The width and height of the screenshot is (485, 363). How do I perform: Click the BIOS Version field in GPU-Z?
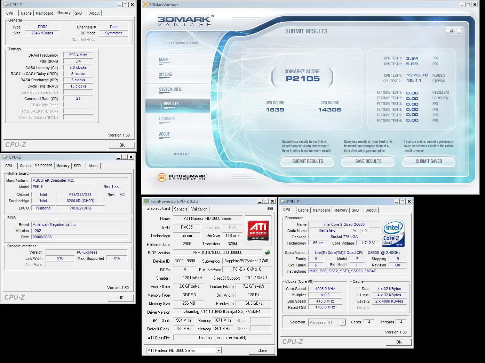coord(217,253)
